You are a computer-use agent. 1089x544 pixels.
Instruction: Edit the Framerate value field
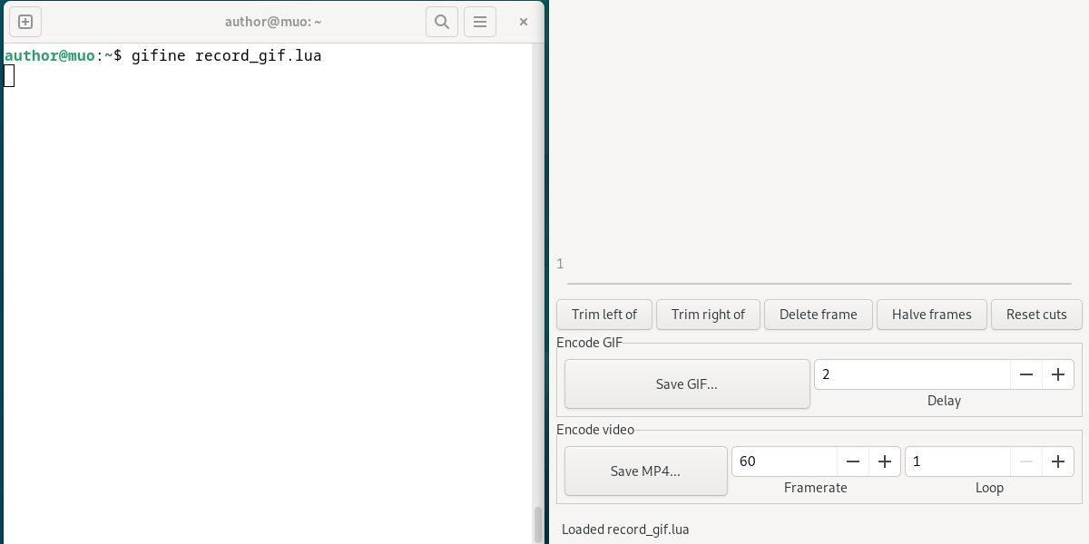pyautogui.click(x=784, y=461)
